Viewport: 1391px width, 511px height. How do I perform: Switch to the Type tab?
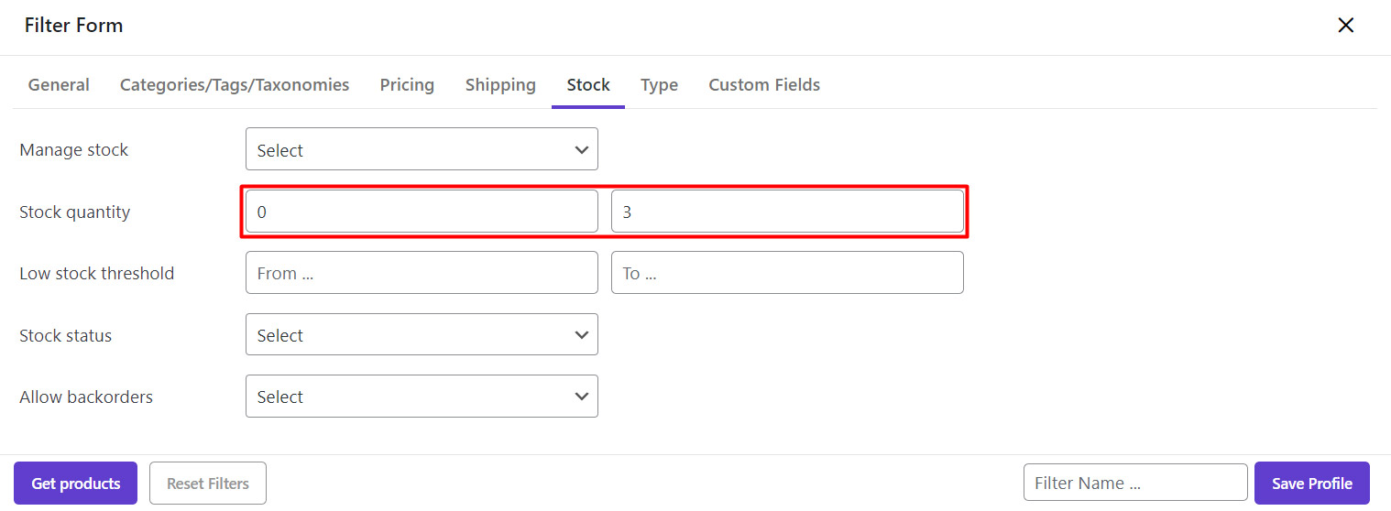[x=659, y=85]
